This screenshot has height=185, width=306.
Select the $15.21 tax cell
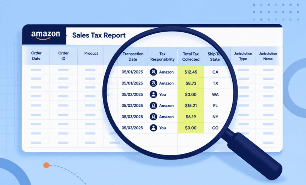click(x=191, y=106)
